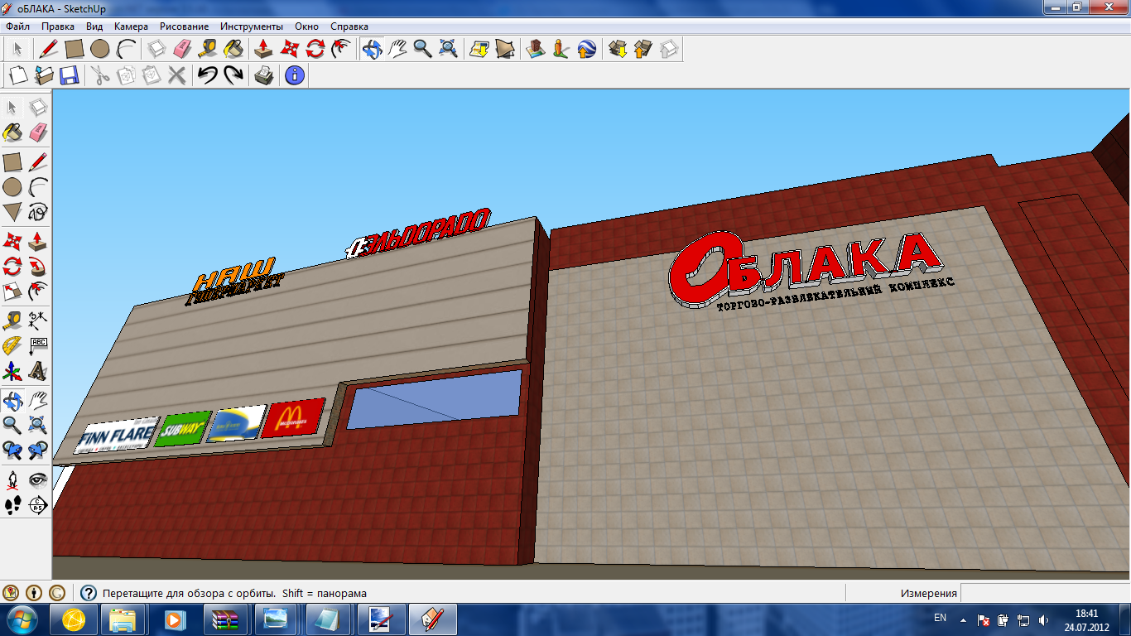Click the Get Models icon
The height and width of the screenshot is (636, 1131).
point(618,49)
